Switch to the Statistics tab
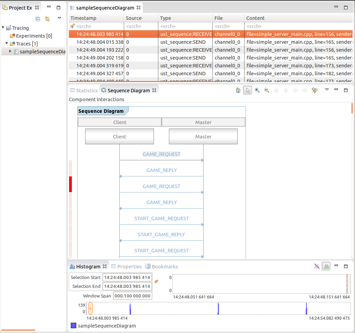This screenshot has width=355, height=333. [x=84, y=91]
